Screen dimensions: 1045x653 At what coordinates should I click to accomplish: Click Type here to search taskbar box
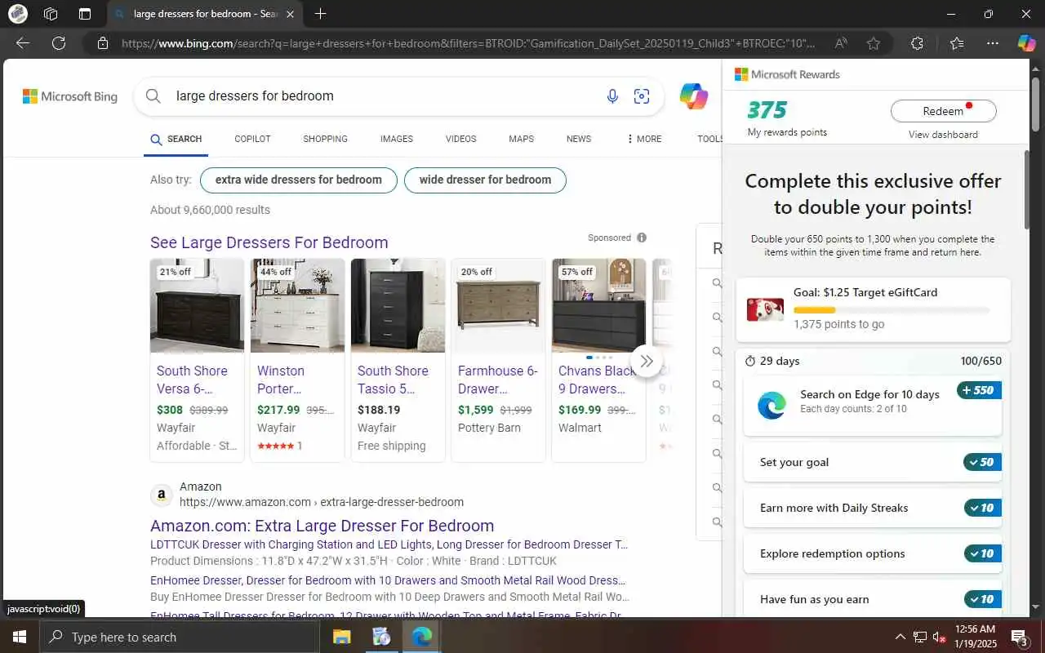click(x=179, y=637)
